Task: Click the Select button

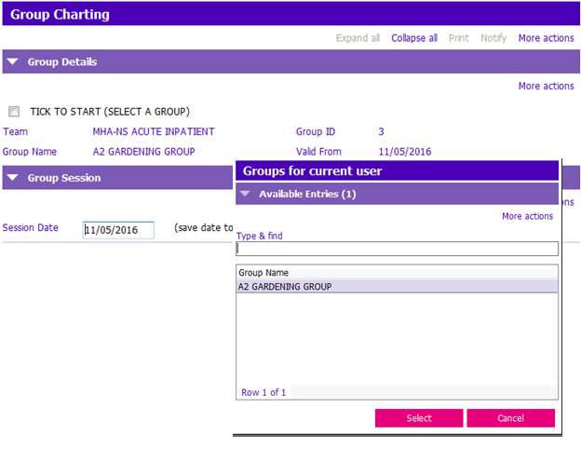Action: click(419, 418)
